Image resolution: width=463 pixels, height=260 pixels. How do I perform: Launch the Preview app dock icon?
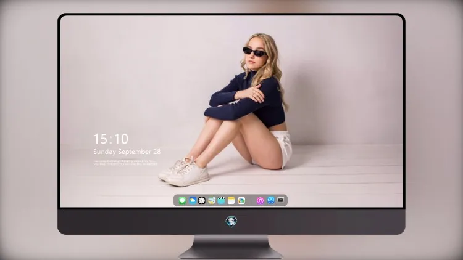(211, 200)
